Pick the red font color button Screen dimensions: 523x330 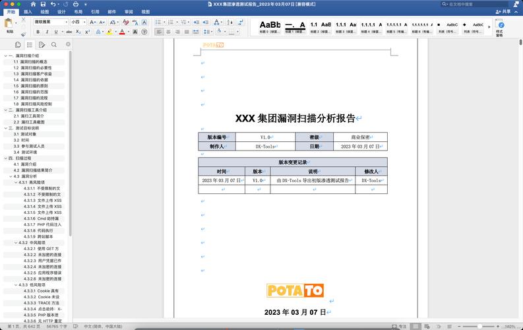coord(122,32)
